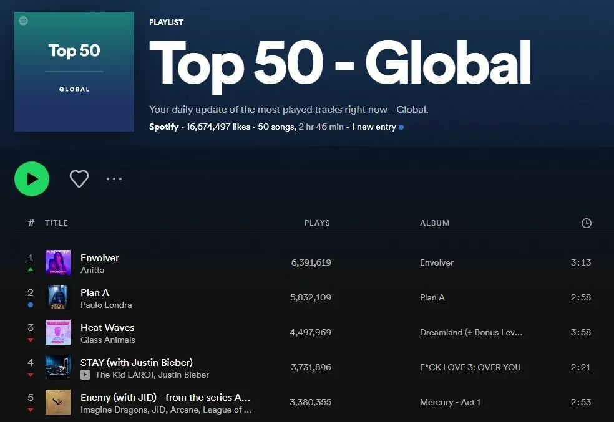Open the F*CK LOVE 3: OVER YOU album
Image resolution: width=614 pixels, height=422 pixels.
(x=470, y=367)
